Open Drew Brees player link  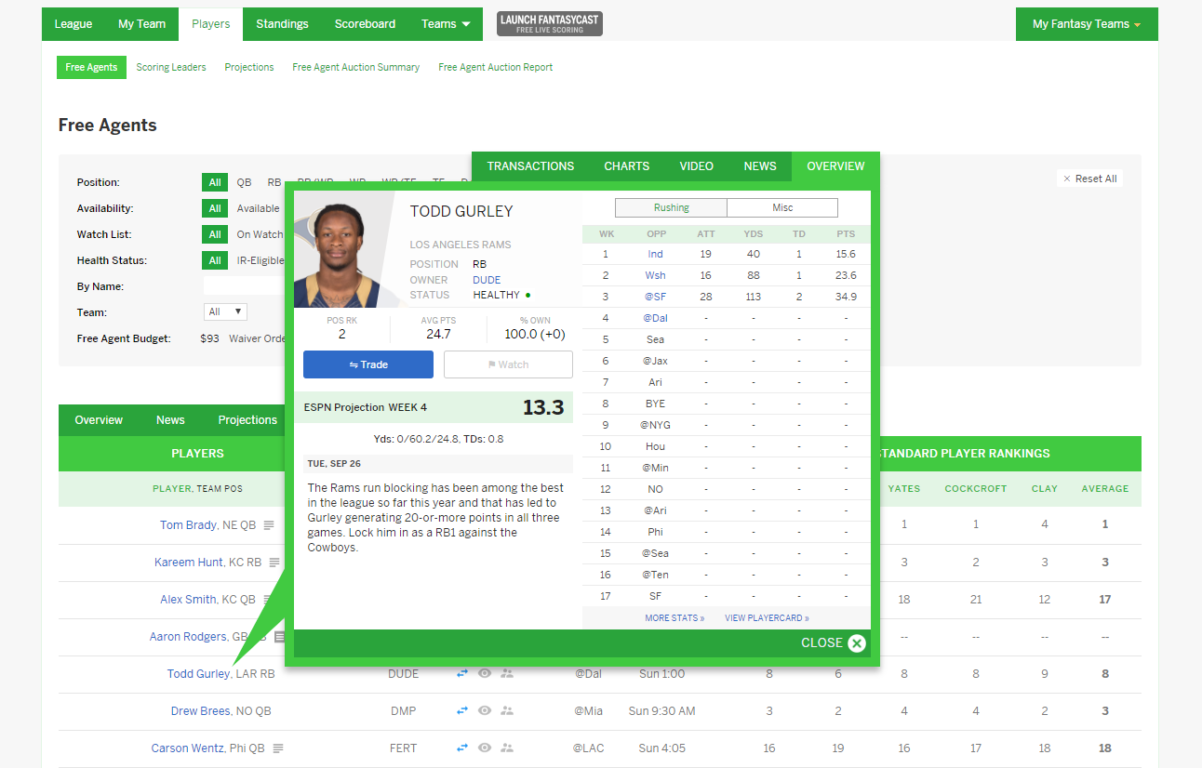pyautogui.click(x=200, y=711)
